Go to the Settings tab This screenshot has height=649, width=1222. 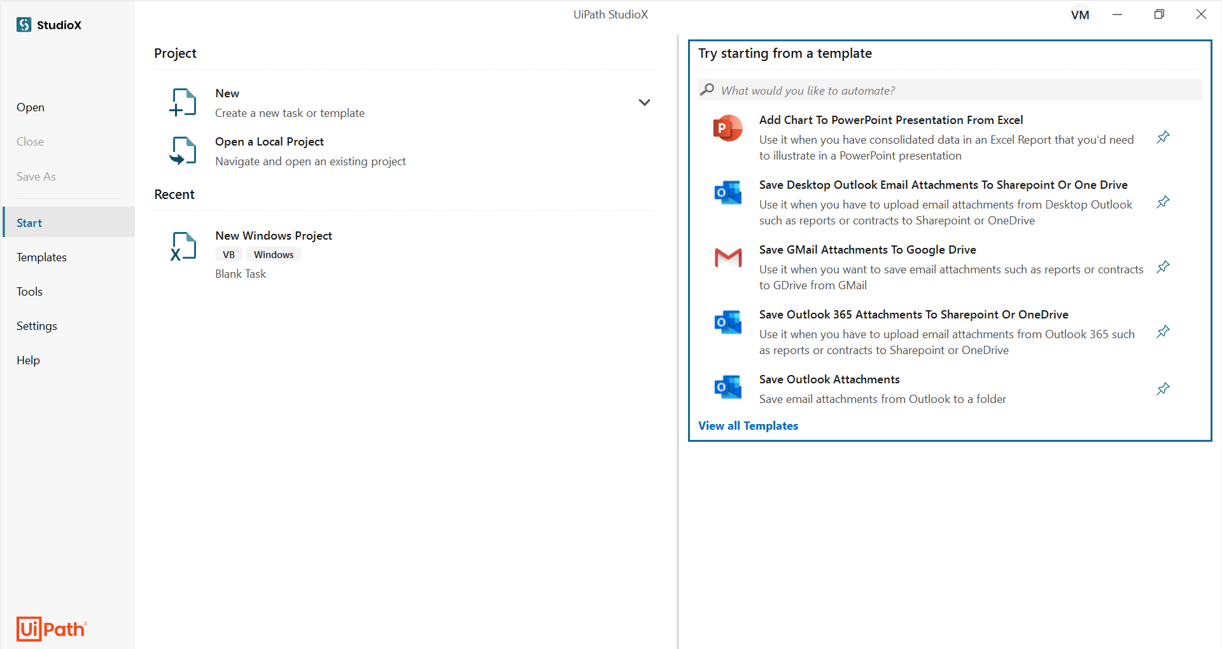click(x=37, y=326)
